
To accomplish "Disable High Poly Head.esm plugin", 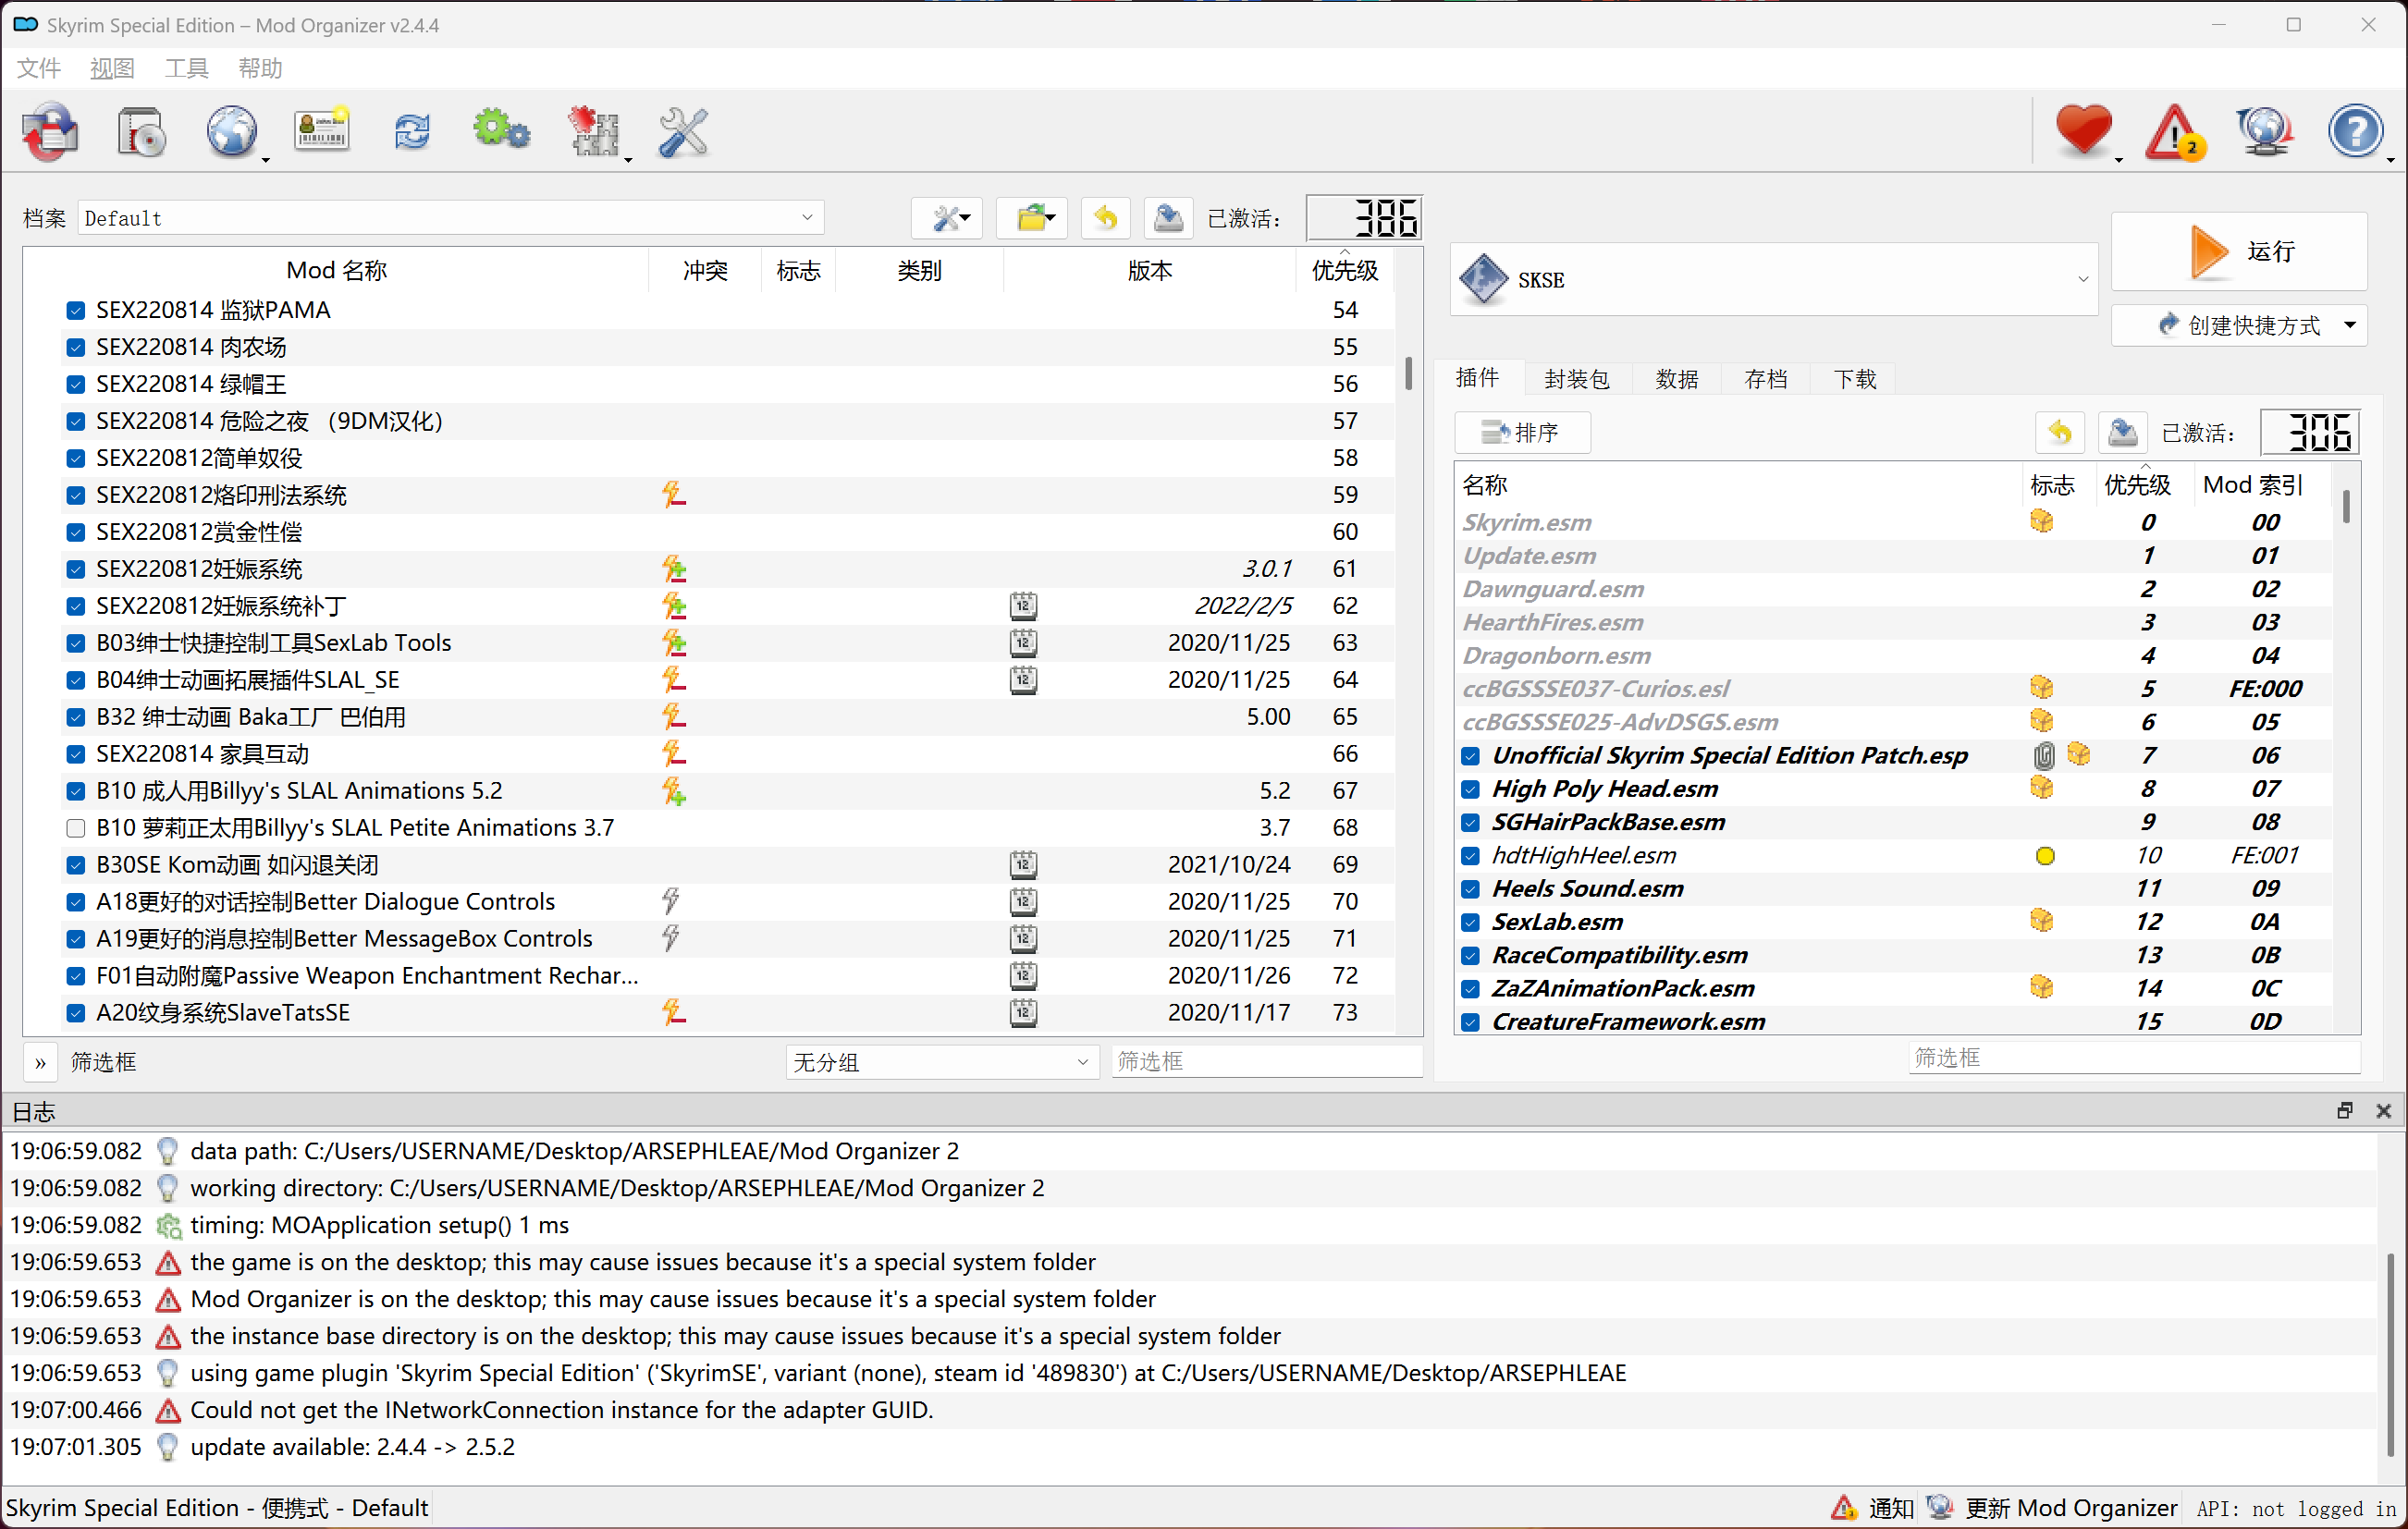I will point(1470,789).
